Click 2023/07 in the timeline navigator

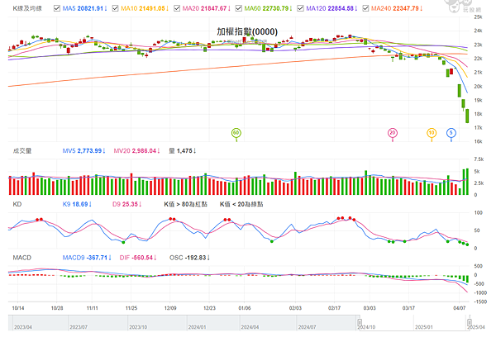(x=79, y=327)
